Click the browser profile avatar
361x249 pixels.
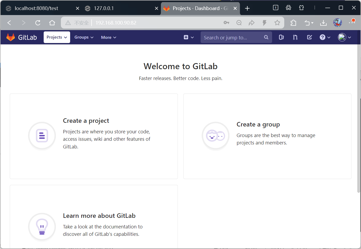tap(337, 23)
